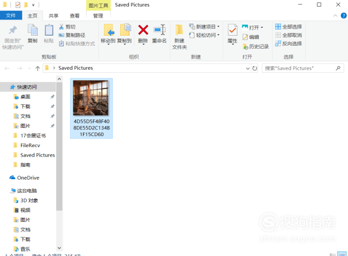
Task: Create a new folder (新建文件夹)
Action: [x=180, y=37]
